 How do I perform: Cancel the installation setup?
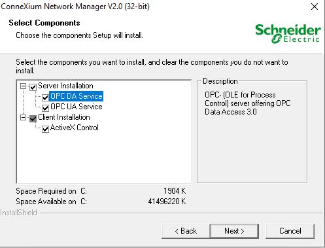pos(290,231)
